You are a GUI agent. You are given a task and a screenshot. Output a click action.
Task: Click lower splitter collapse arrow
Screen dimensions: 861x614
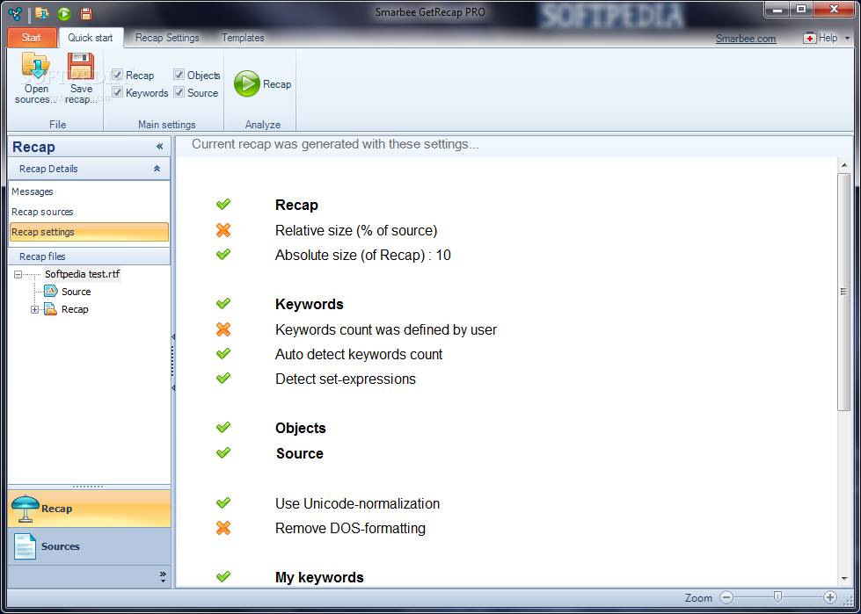pyautogui.click(x=173, y=387)
